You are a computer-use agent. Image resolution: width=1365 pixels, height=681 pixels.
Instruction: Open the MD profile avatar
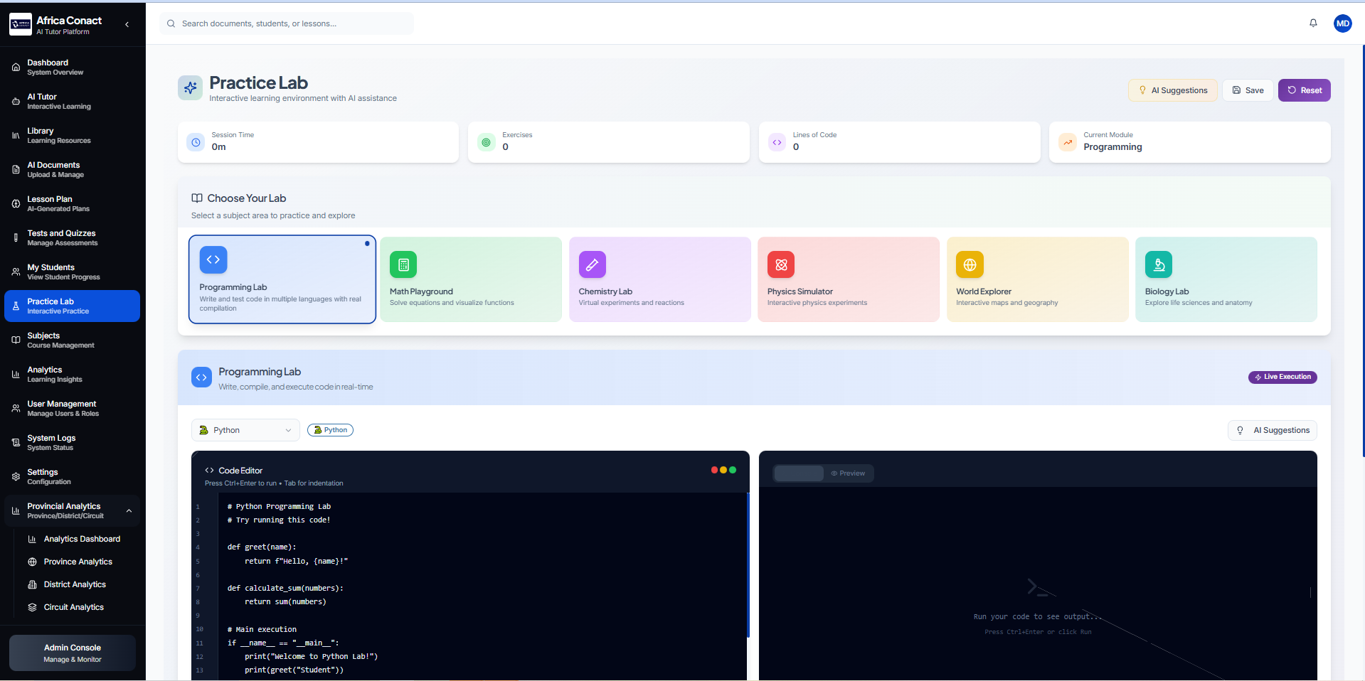(x=1342, y=23)
